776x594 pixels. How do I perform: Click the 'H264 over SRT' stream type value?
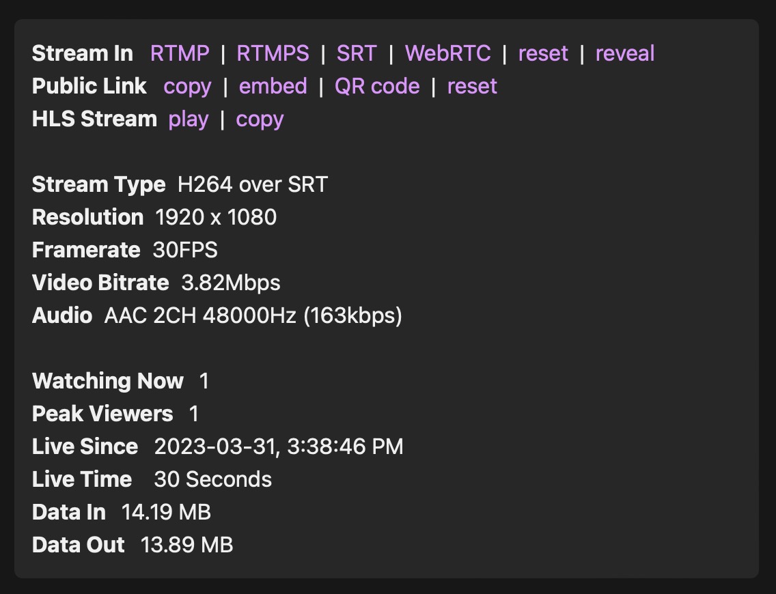253,185
